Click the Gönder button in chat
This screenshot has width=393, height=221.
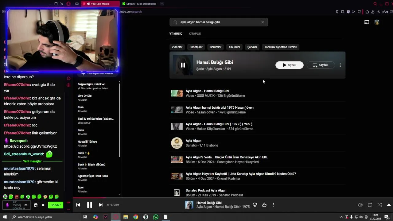(x=56, y=205)
